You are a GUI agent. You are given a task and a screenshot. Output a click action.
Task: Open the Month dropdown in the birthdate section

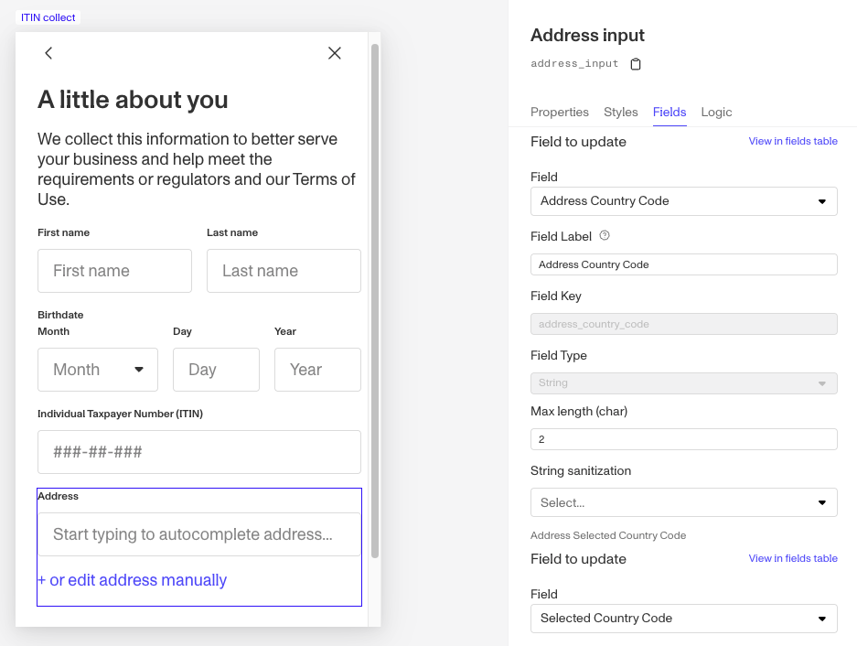pos(97,370)
